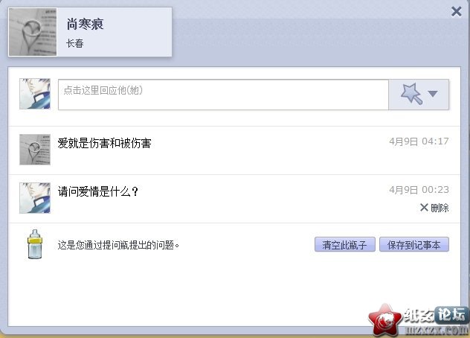The width and height of the screenshot is (470, 338).
Task: Select the question text 请问爱情是什么?
Action: click(x=98, y=191)
